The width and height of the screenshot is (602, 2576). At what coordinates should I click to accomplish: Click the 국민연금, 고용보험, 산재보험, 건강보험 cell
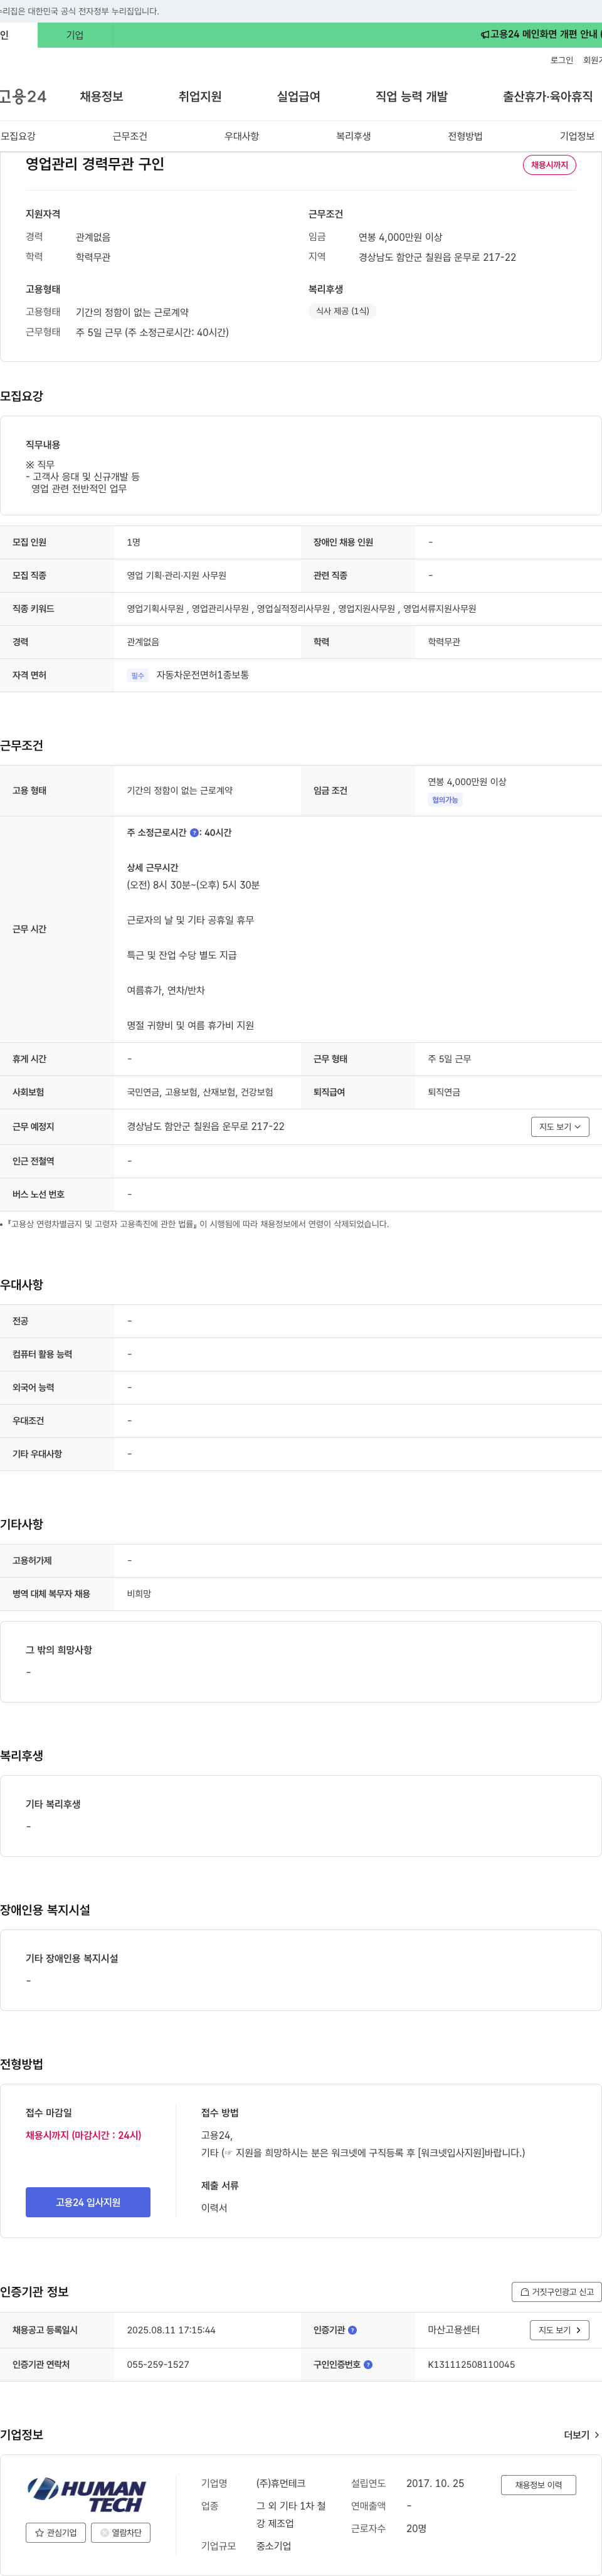click(x=200, y=1092)
